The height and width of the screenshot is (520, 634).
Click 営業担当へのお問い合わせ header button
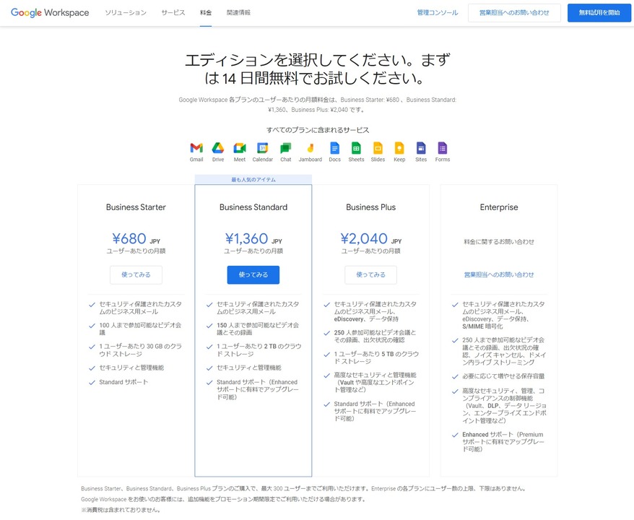coord(514,13)
